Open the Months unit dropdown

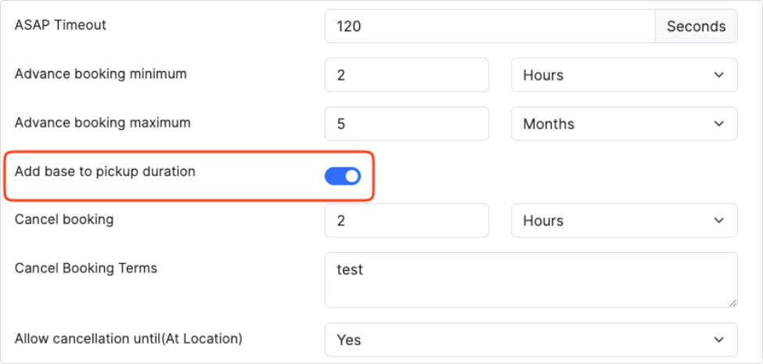[624, 124]
